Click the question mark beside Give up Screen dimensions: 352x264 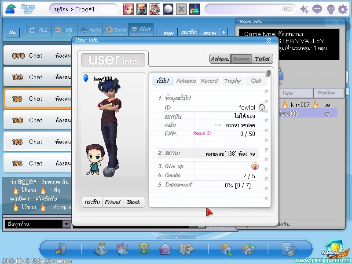255,166
